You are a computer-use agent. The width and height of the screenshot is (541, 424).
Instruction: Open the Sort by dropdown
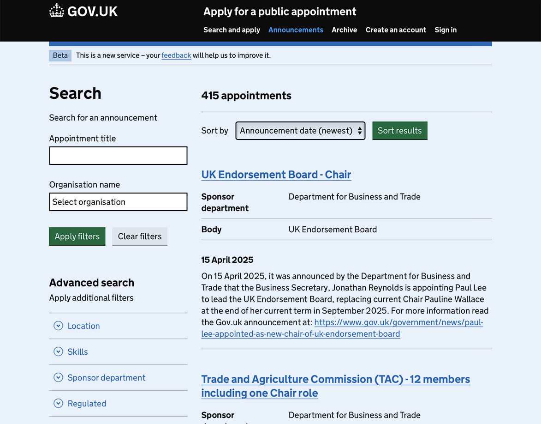coord(300,131)
